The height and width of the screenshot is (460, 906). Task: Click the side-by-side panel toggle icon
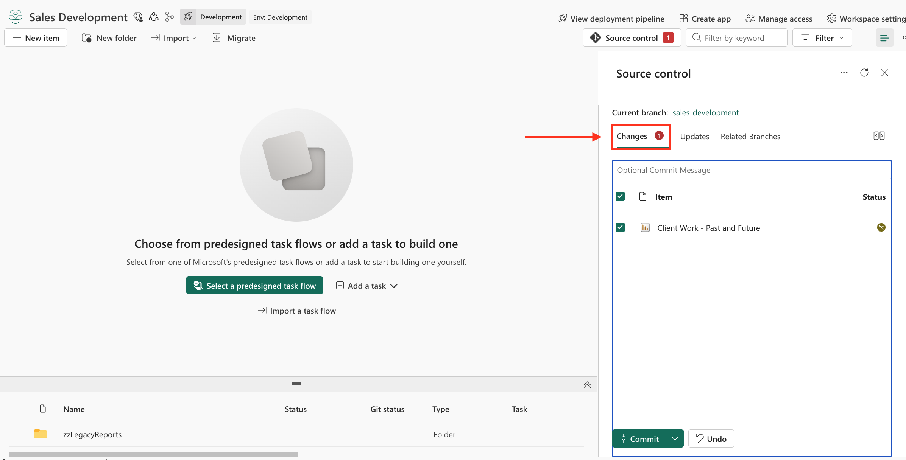[879, 136]
